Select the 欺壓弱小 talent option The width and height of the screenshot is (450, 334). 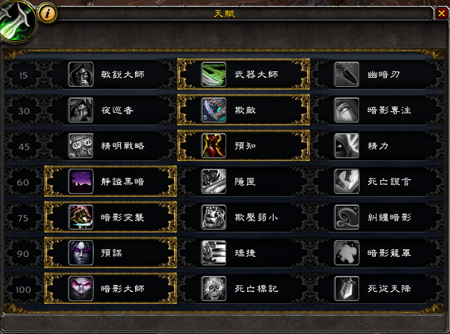click(x=244, y=217)
